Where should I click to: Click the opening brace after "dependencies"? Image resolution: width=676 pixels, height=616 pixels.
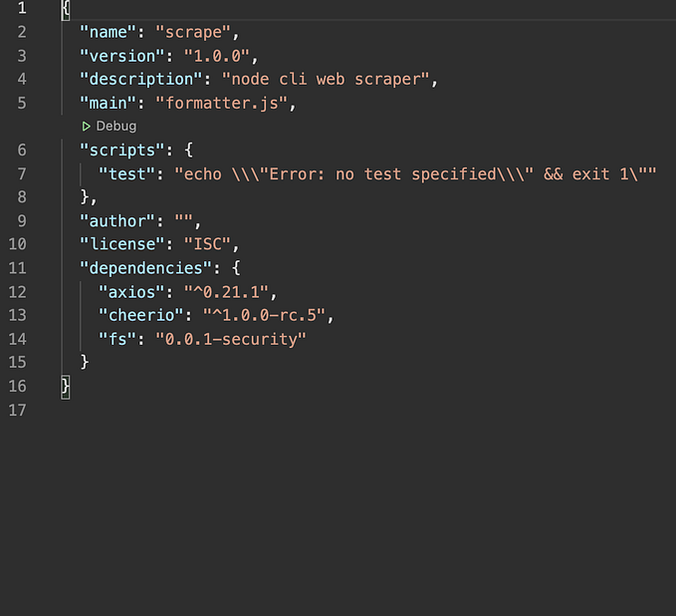coord(236,268)
